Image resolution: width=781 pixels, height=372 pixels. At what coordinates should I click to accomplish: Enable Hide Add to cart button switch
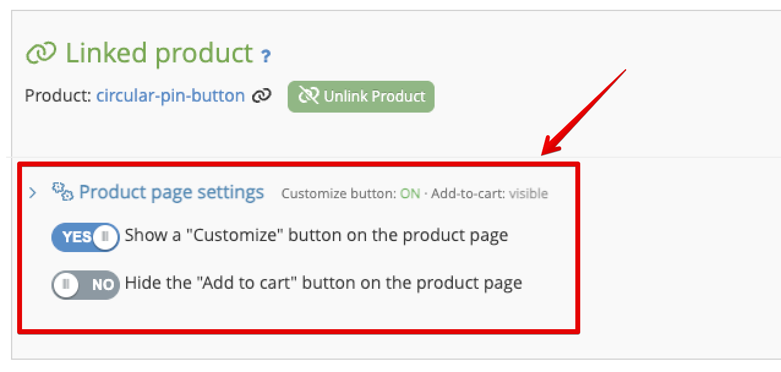coord(85,285)
